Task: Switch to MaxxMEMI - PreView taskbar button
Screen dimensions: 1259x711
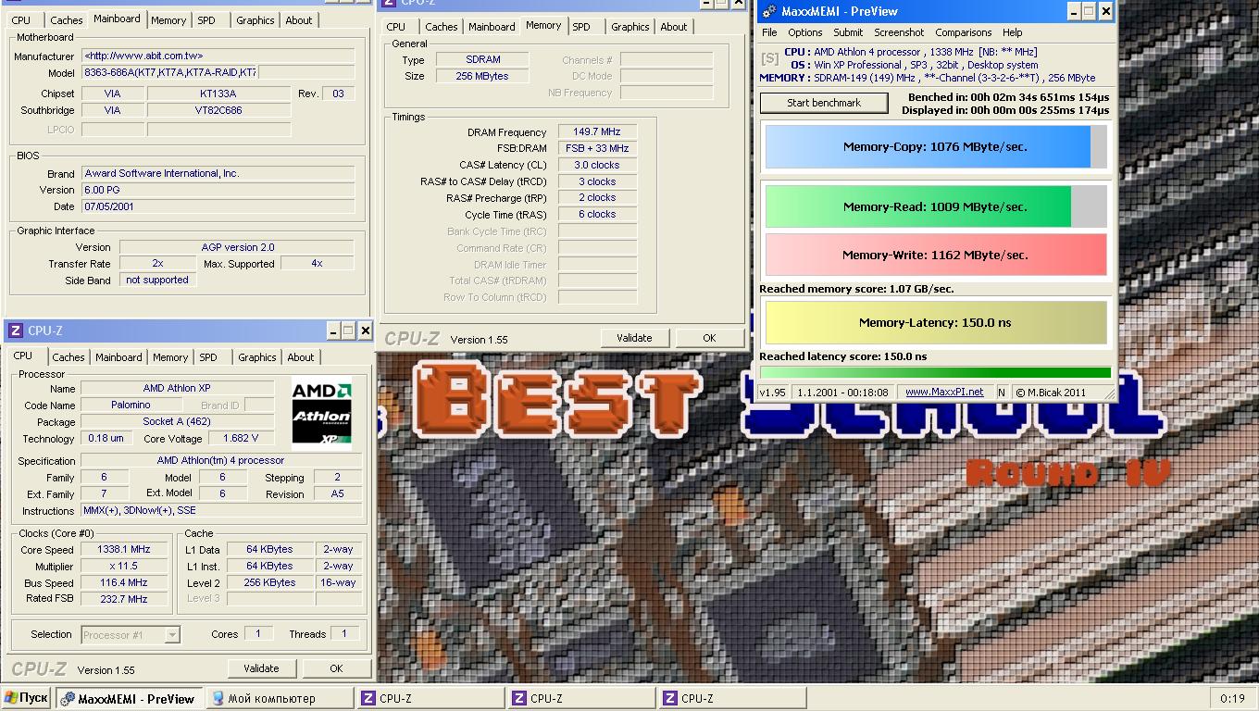Action: click(130, 698)
